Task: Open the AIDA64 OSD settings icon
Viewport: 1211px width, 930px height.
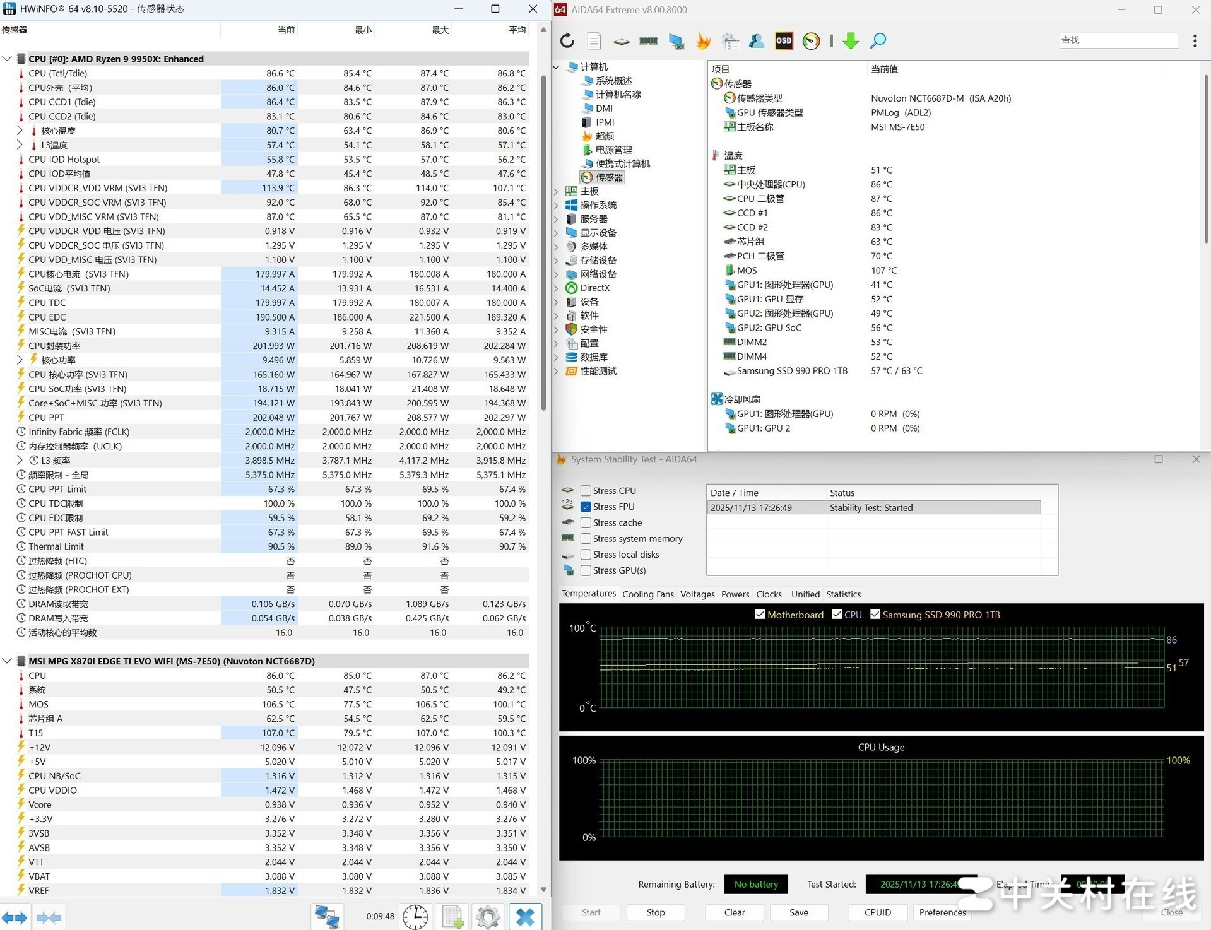Action: coord(783,40)
